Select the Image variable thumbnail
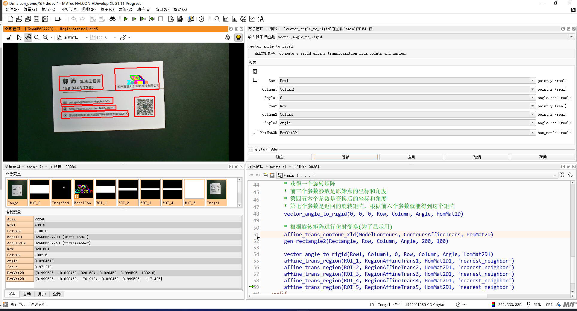577x311 pixels. [x=17, y=192]
